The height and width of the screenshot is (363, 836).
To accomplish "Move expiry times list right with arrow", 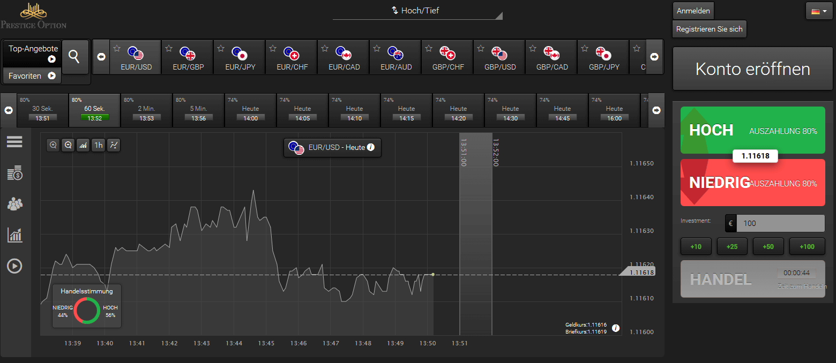I will [656, 110].
